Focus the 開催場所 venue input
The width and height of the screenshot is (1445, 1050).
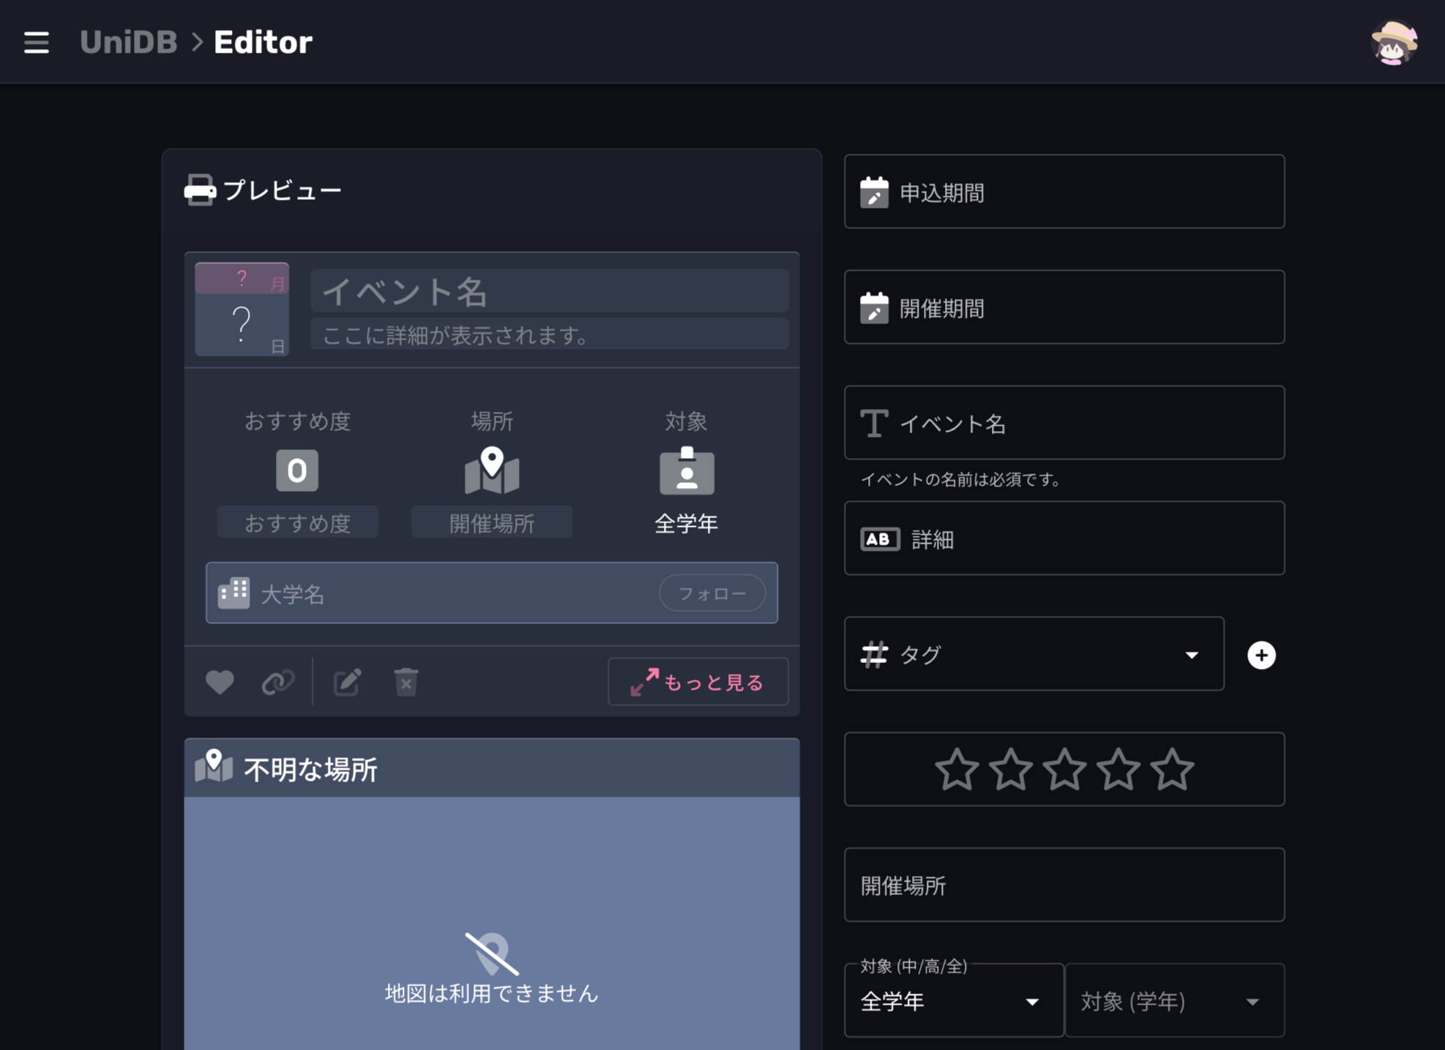[x=1064, y=885]
